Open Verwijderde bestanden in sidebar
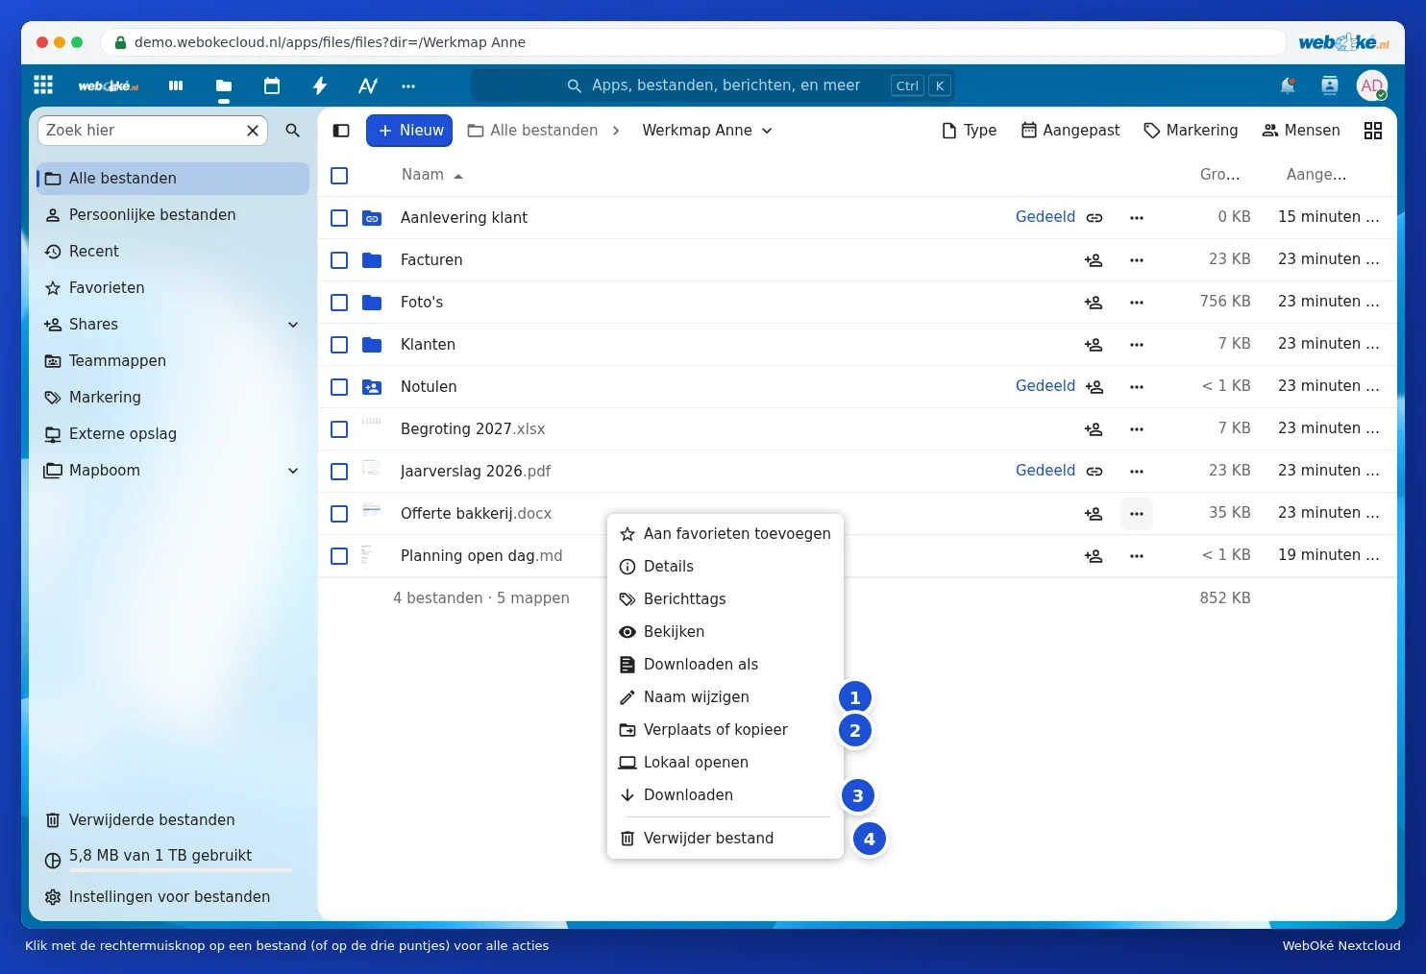This screenshot has width=1426, height=974. 173,820
